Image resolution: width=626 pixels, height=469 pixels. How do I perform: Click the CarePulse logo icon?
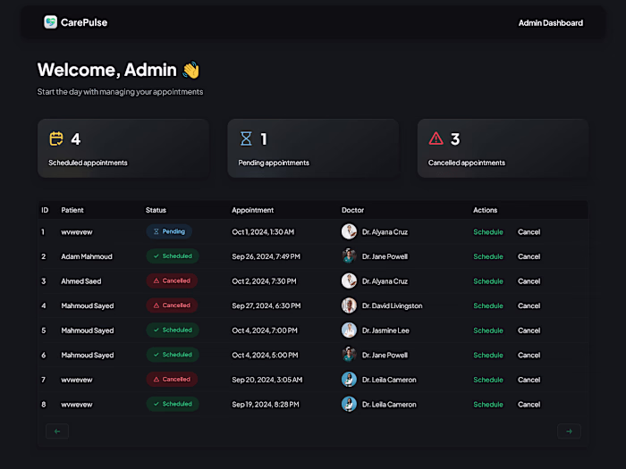click(x=51, y=22)
